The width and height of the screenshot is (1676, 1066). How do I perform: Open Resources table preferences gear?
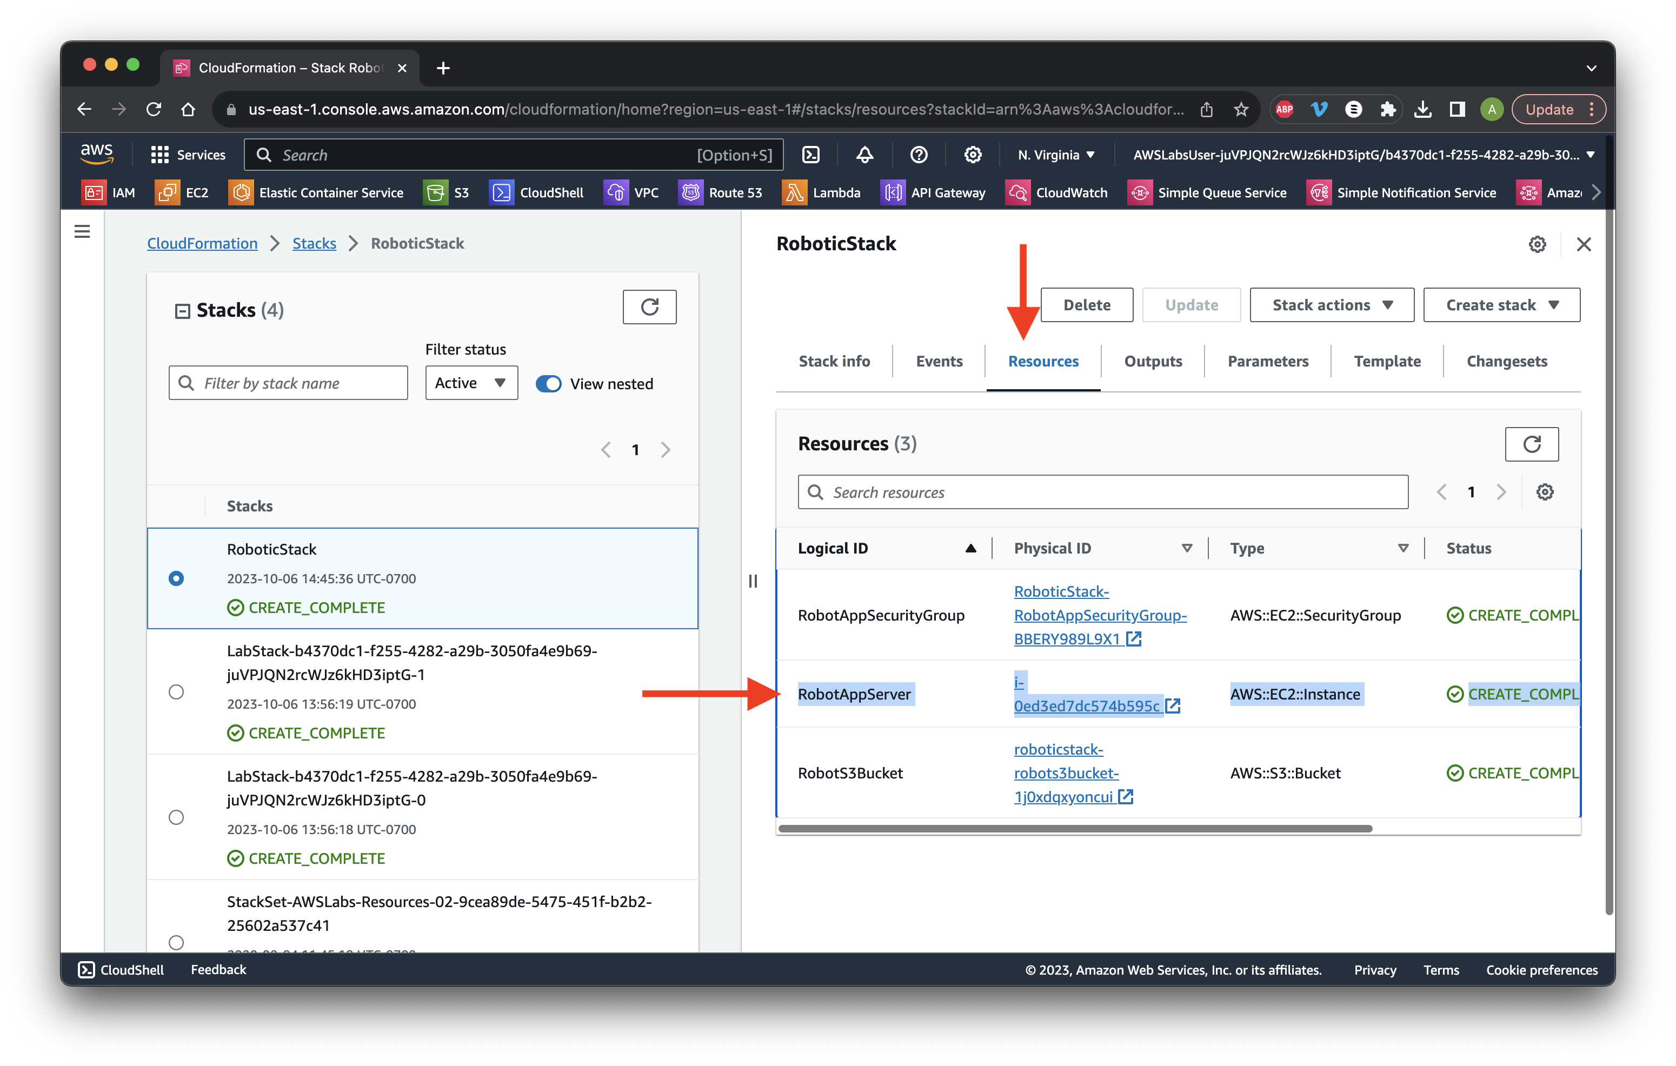pyautogui.click(x=1545, y=492)
